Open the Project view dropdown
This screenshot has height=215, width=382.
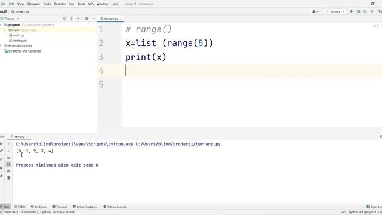(11, 19)
